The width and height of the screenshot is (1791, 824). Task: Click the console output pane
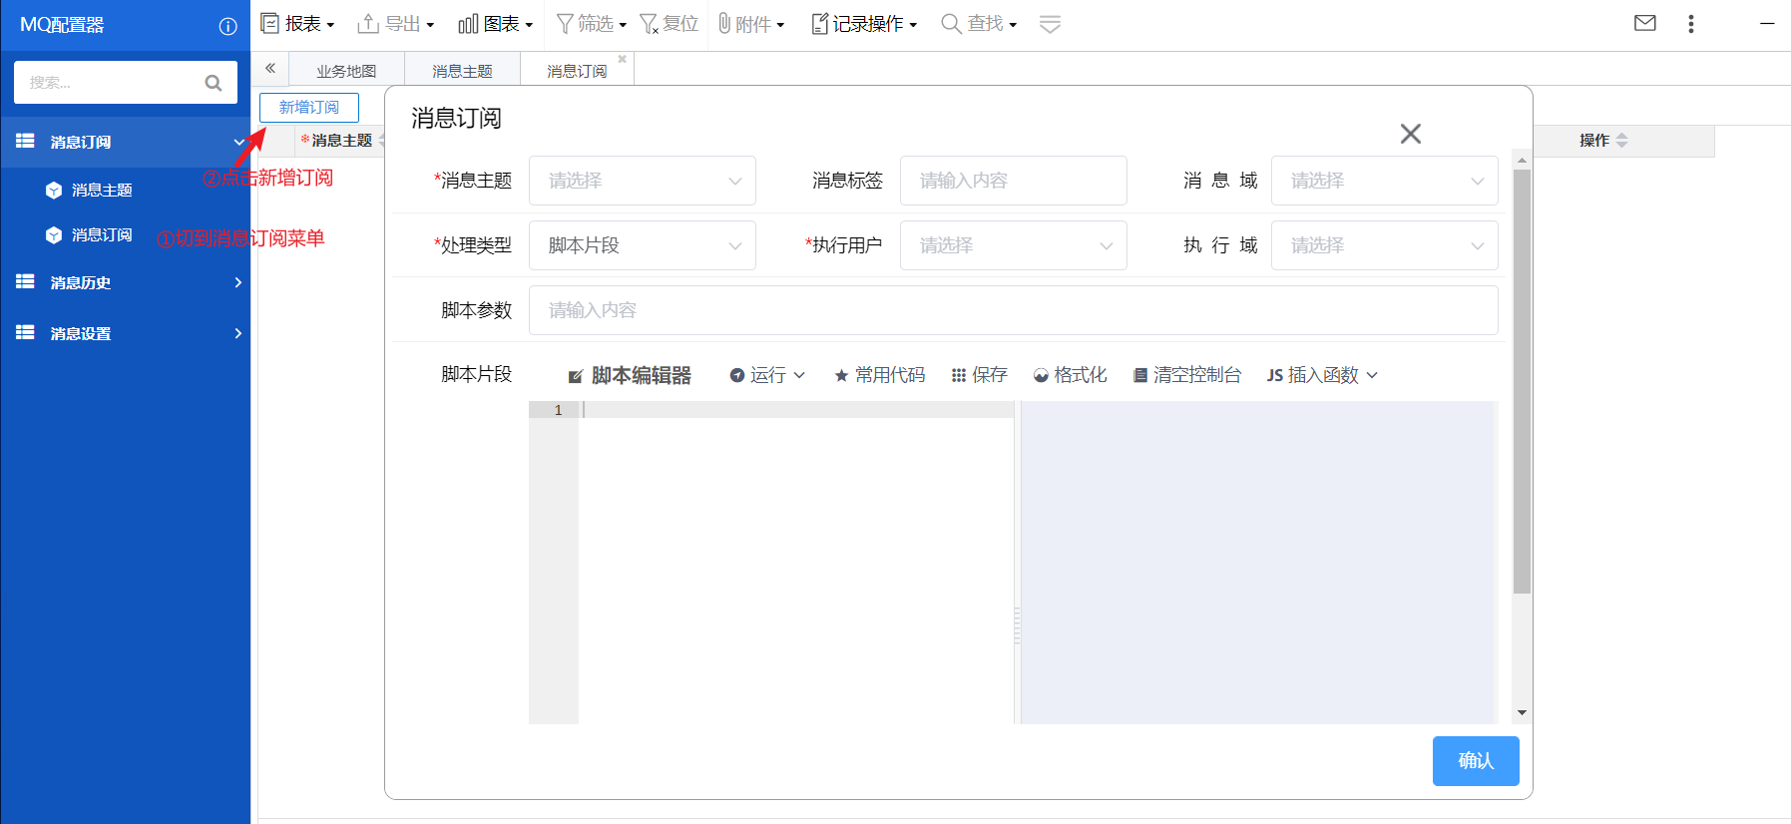(1259, 563)
